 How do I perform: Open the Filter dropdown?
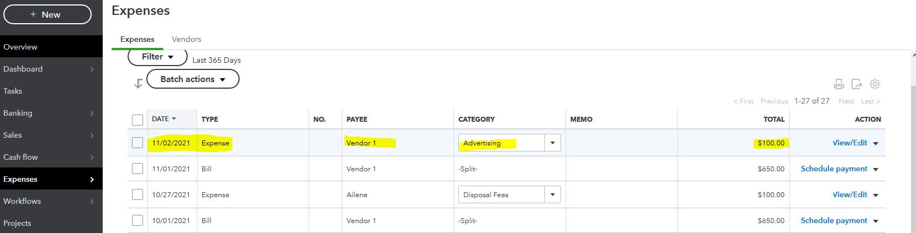pos(157,57)
